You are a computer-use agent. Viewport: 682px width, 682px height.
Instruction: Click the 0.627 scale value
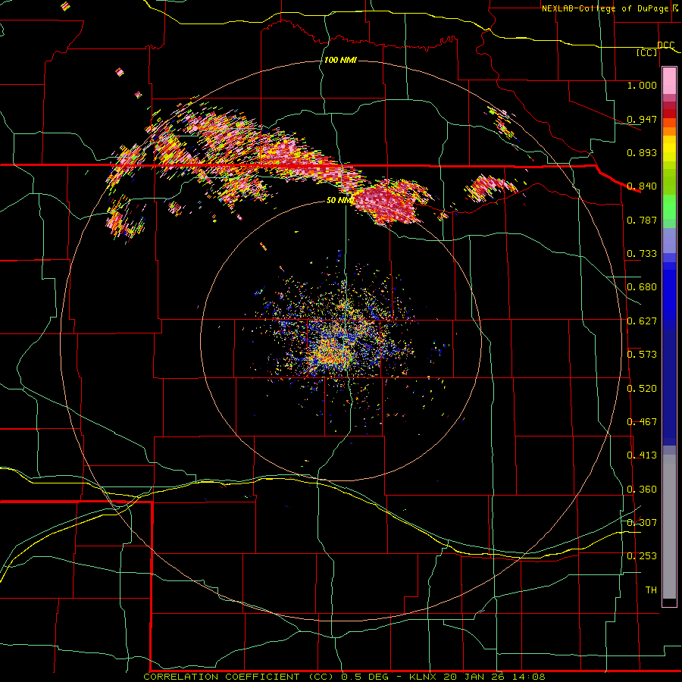coord(642,321)
